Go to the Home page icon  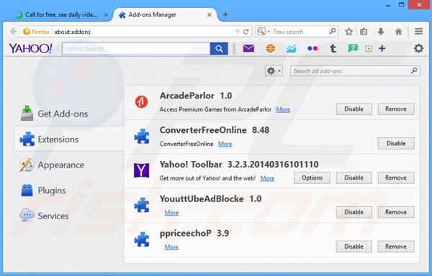coord(398,32)
